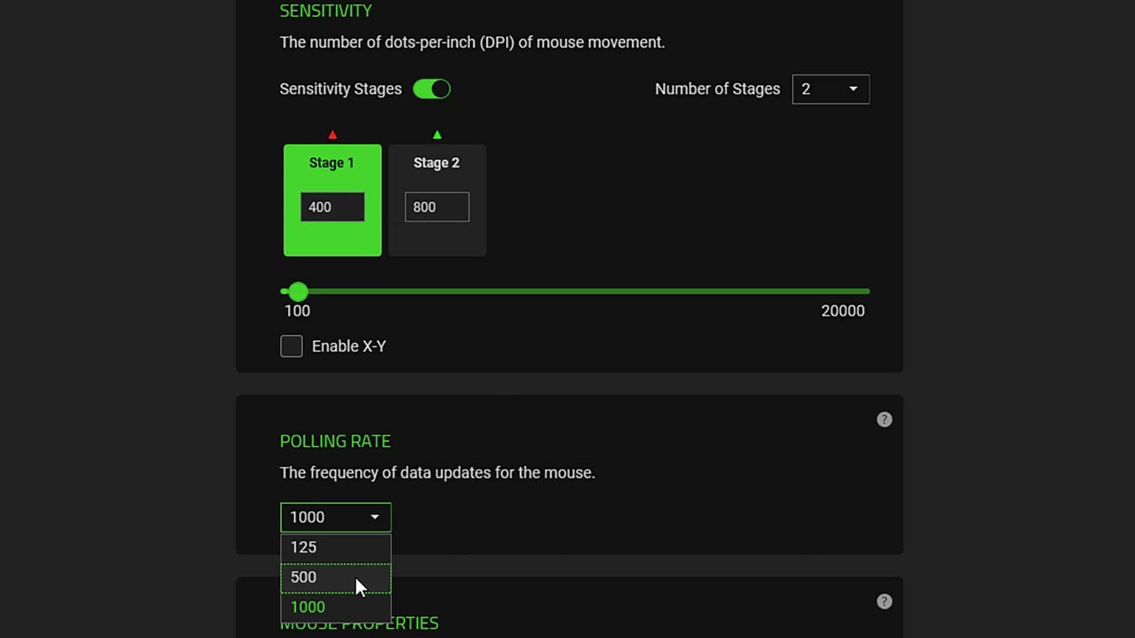Click the green triangle above Stage 2
Screen dimensions: 1135x638
tap(437, 135)
